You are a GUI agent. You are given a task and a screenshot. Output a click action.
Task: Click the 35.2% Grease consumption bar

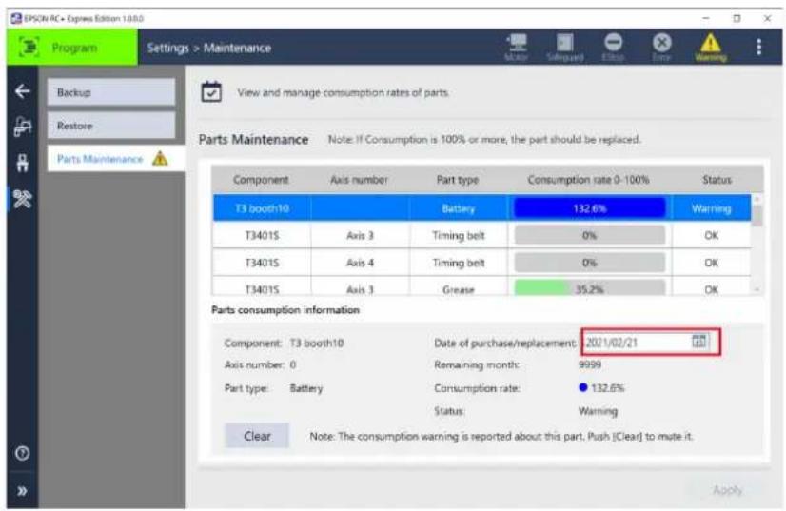[590, 288]
